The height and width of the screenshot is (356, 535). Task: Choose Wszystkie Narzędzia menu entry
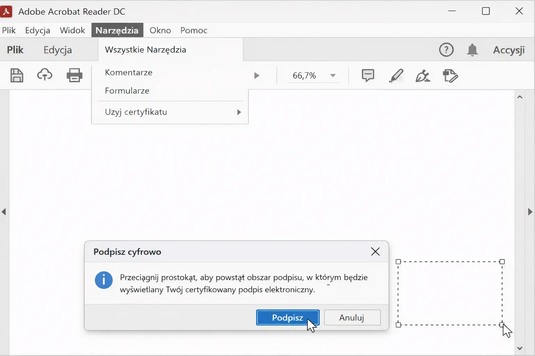146,50
